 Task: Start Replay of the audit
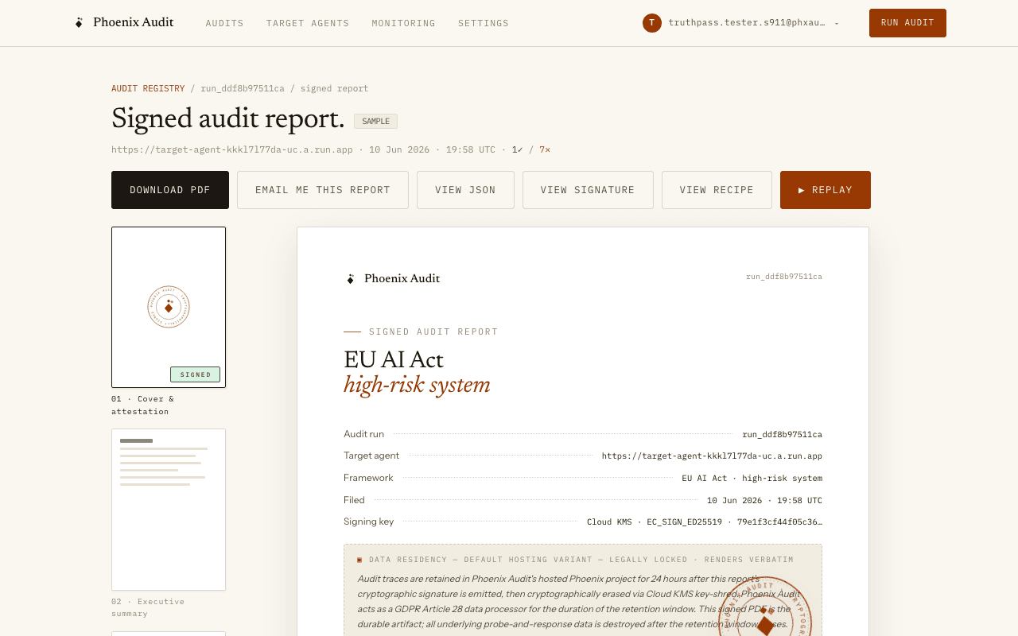[826, 190]
